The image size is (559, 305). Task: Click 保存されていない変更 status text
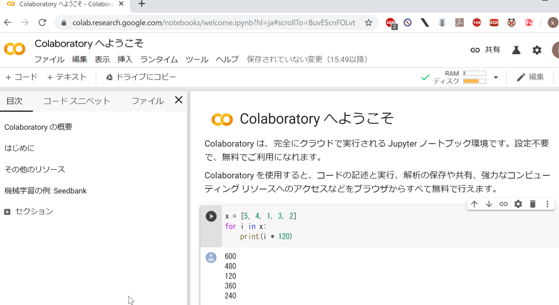307,60
